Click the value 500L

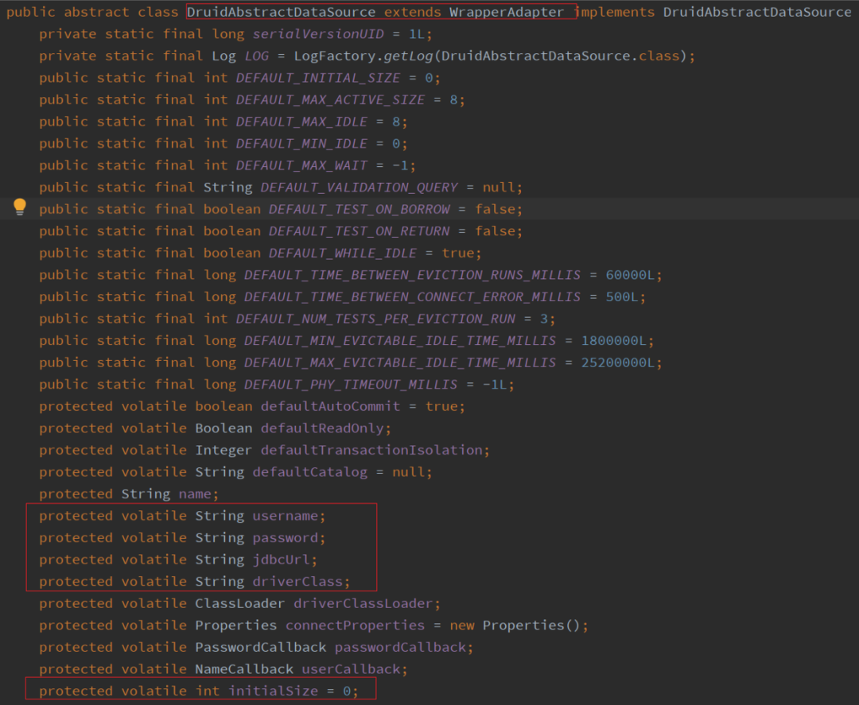coord(621,296)
